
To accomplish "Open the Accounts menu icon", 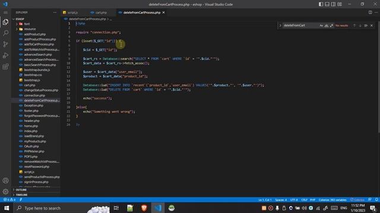I will [5, 180].
